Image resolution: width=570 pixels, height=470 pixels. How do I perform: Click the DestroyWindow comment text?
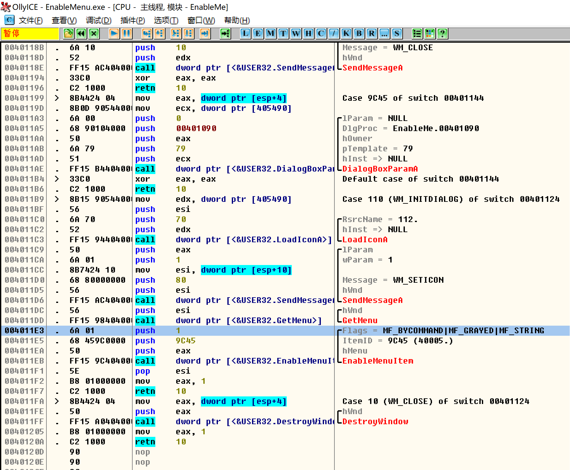(x=375, y=422)
